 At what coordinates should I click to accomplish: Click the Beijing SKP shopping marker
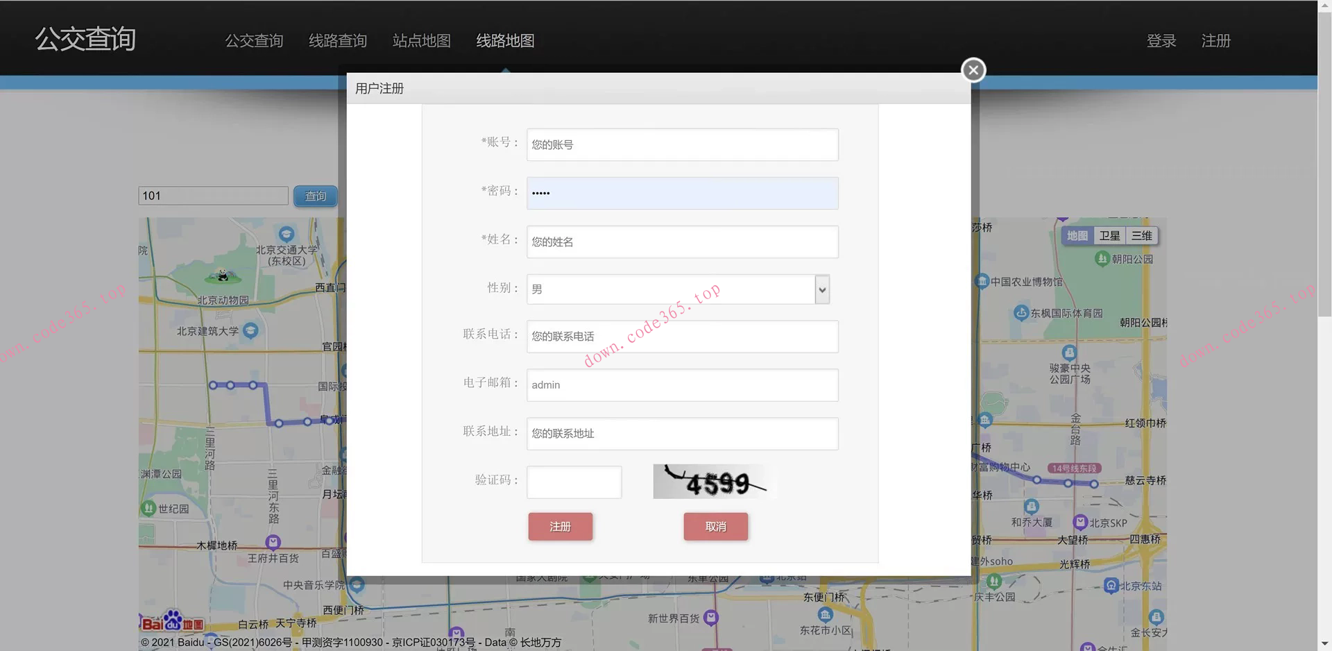click(1079, 522)
